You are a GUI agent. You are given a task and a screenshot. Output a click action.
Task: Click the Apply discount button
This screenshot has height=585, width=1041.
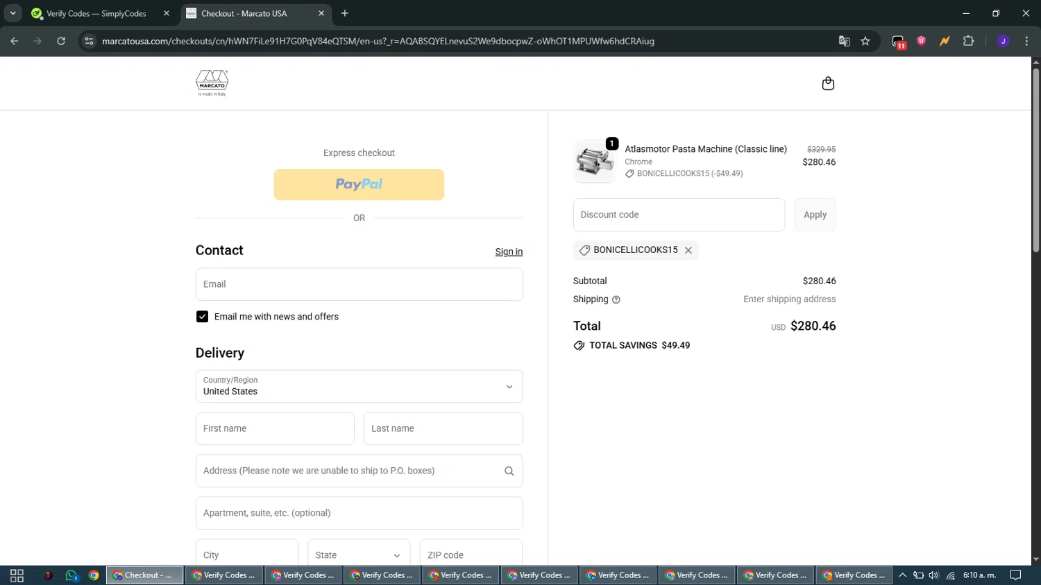[x=815, y=215]
